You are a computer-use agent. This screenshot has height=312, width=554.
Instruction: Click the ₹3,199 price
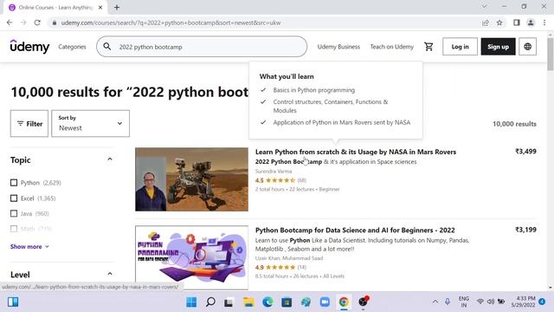(525, 230)
